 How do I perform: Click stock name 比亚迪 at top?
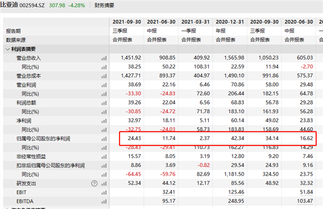tap(9, 5)
